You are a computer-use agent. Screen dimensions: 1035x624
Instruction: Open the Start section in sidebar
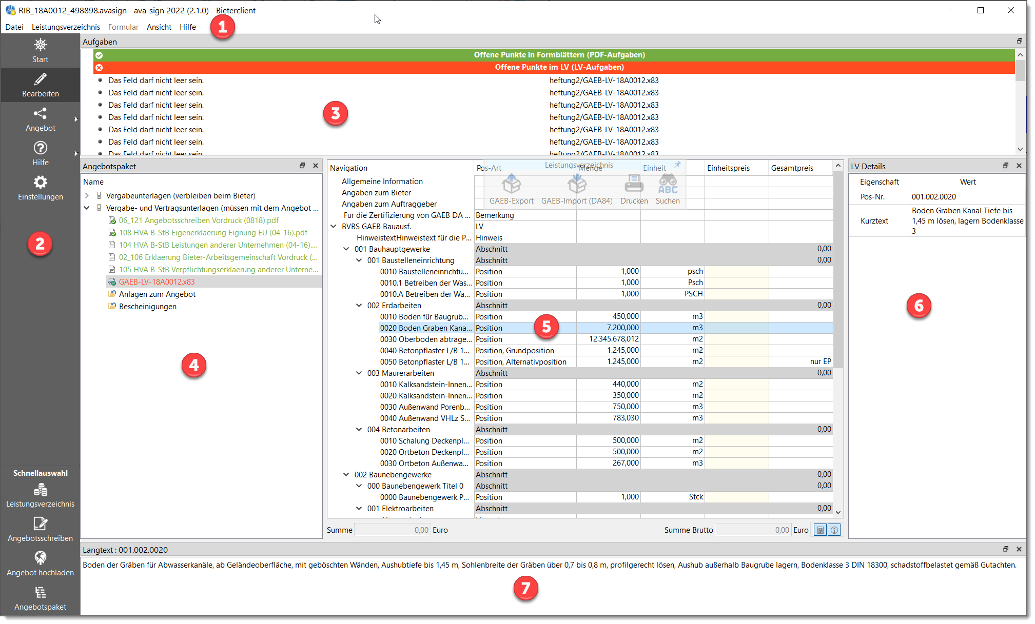pyautogui.click(x=40, y=51)
